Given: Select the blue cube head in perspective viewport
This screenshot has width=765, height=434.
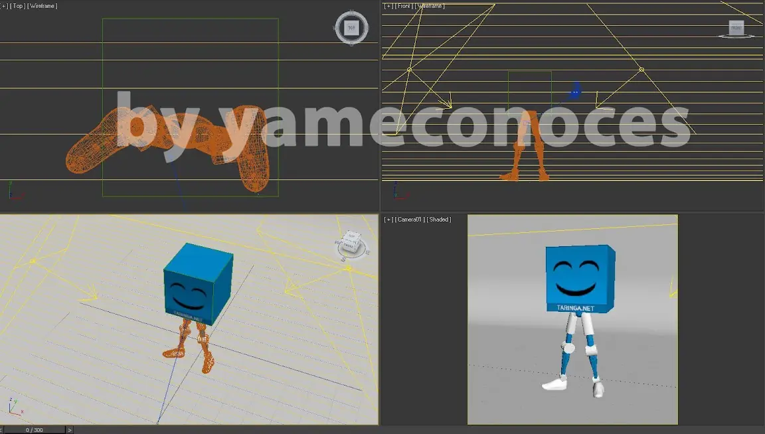Looking at the screenshot, I should coord(198,283).
